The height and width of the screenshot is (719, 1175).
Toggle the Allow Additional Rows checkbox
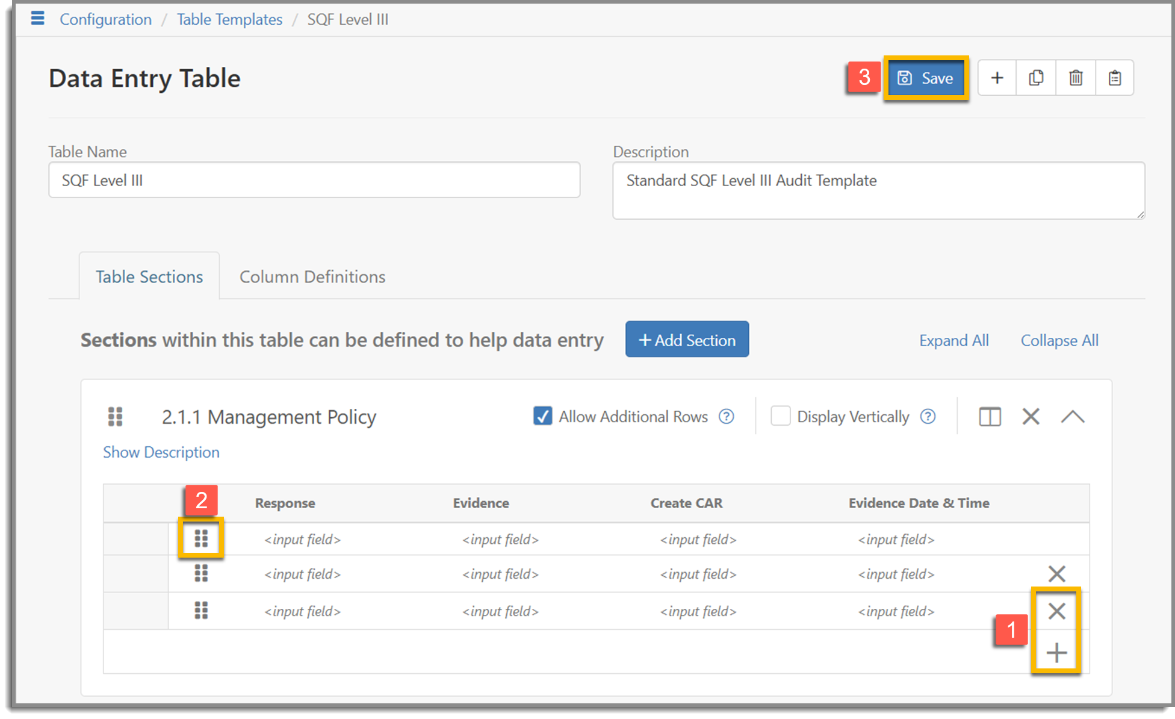542,416
